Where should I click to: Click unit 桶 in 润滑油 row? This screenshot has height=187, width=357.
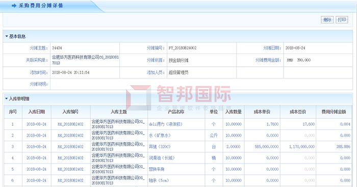(x=214, y=158)
